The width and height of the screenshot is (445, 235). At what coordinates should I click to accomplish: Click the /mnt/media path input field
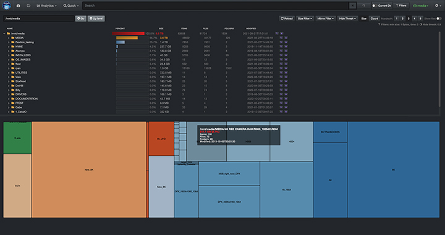[x=38, y=19]
